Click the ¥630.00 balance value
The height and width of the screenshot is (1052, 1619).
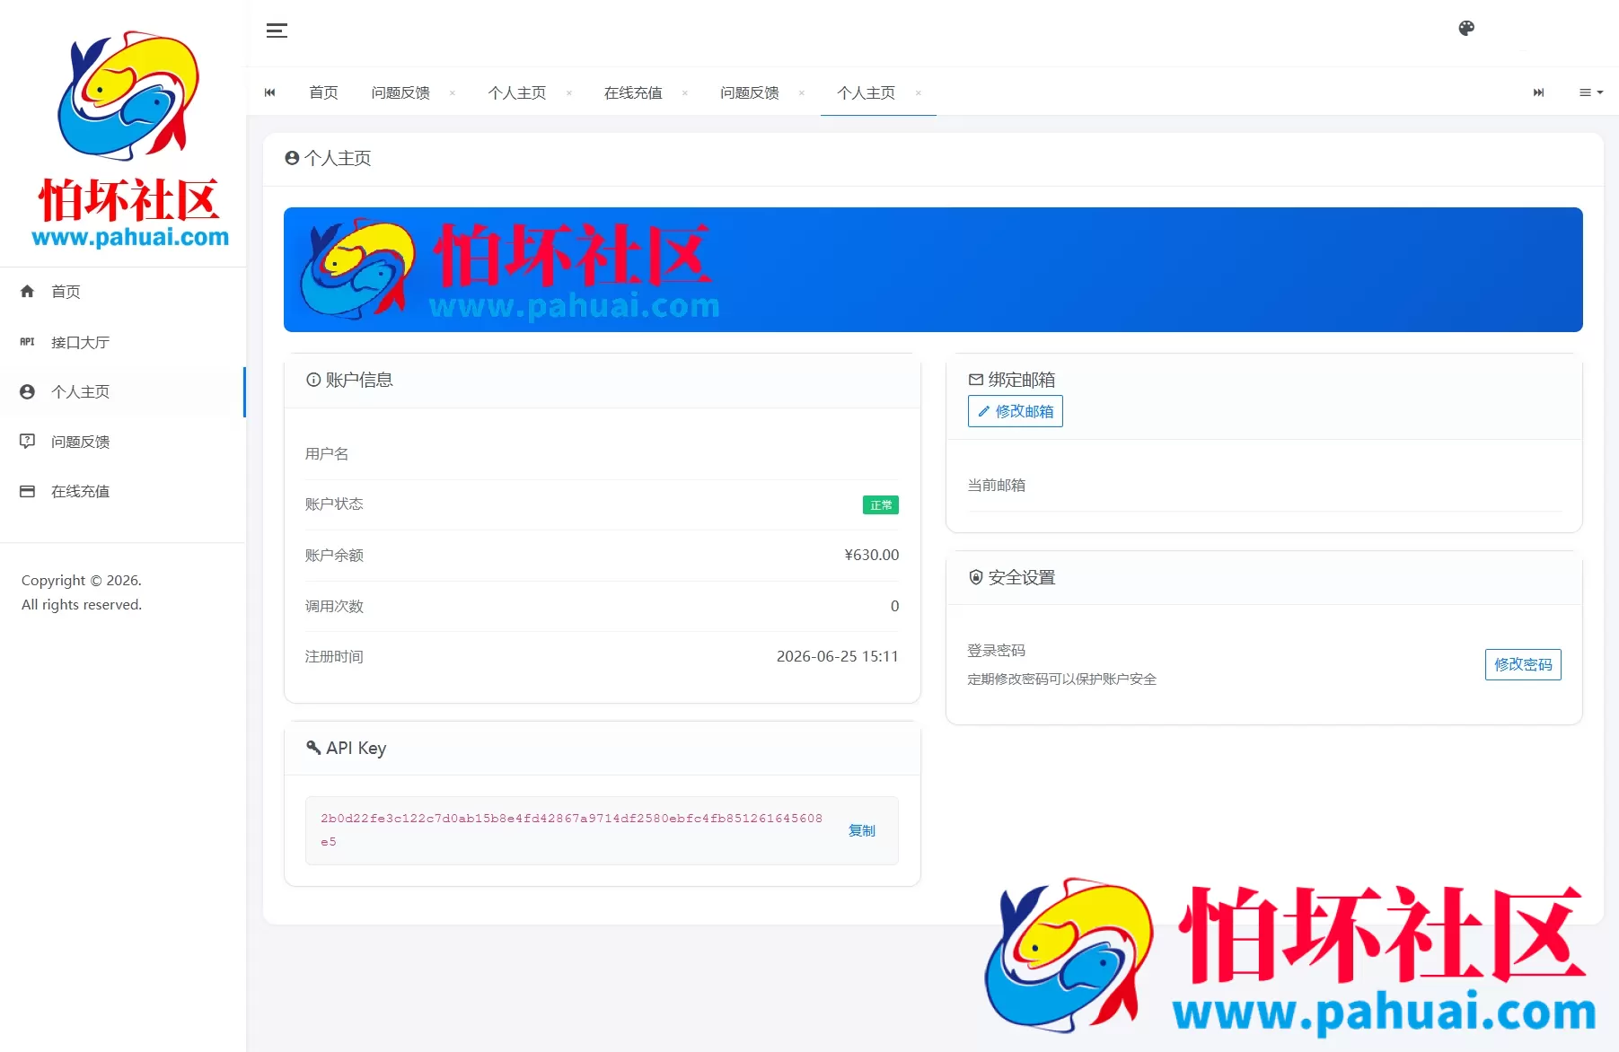coord(871,555)
